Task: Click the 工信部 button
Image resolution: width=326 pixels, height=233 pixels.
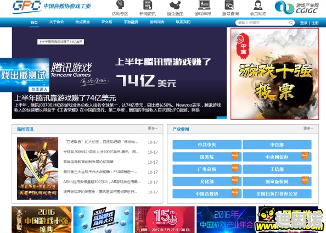Action: coord(277,169)
